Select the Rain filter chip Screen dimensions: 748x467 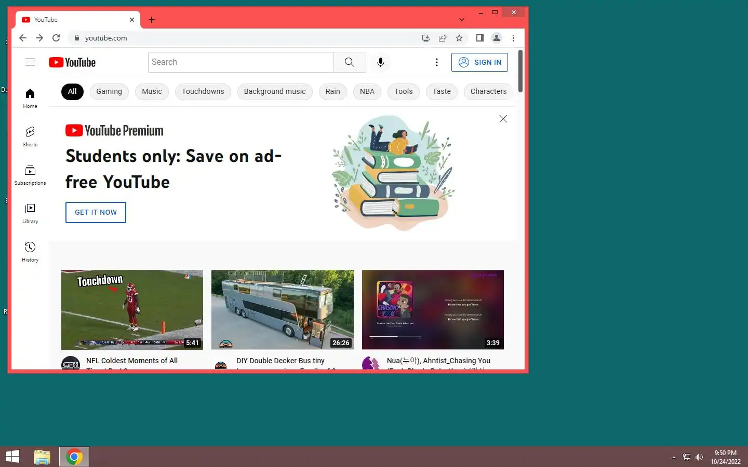[x=333, y=92]
